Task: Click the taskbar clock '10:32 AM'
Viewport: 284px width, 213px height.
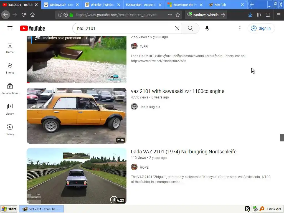Action: [x=274, y=209]
